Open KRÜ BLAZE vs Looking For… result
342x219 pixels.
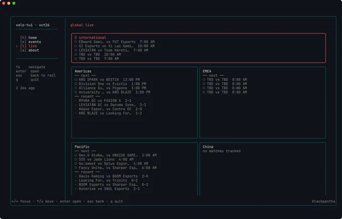point(108,113)
